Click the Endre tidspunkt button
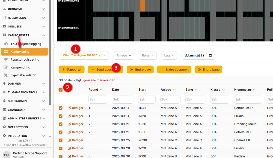This screenshot has width=273, height=158. (x=174, y=70)
